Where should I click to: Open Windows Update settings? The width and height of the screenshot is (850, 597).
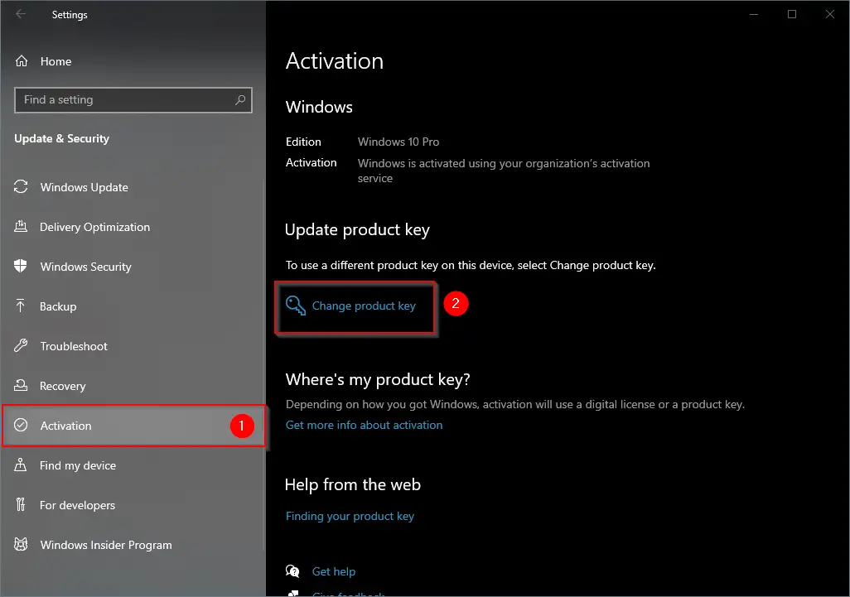pyautogui.click(x=133, y=187)
